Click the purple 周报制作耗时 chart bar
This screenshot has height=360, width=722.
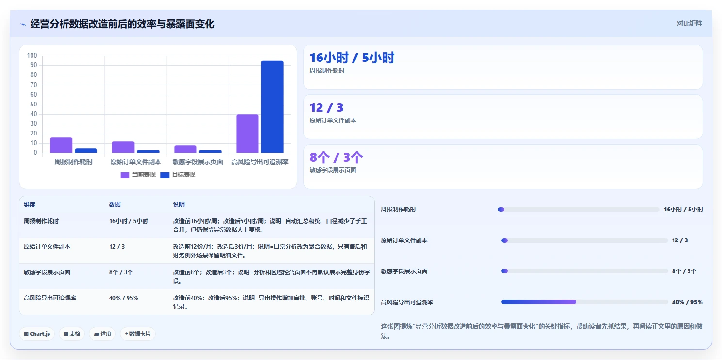(61, 145)
